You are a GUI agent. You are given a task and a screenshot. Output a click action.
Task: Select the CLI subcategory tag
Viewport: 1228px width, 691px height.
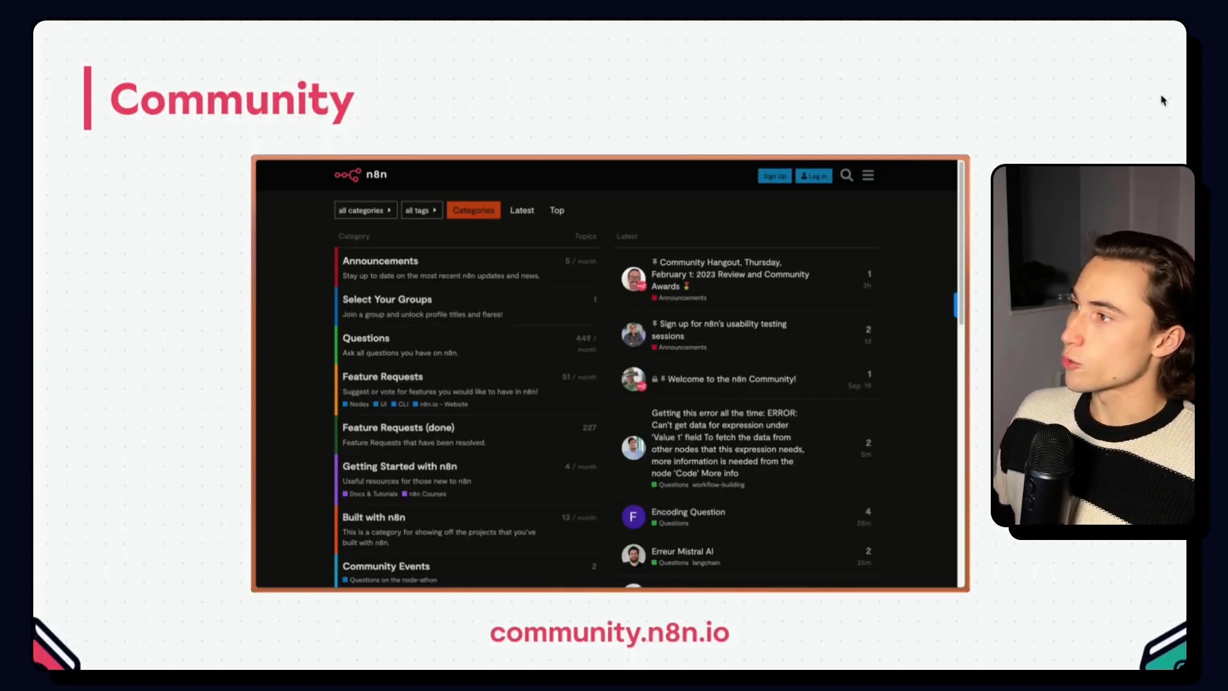click(x=400, y=404)
